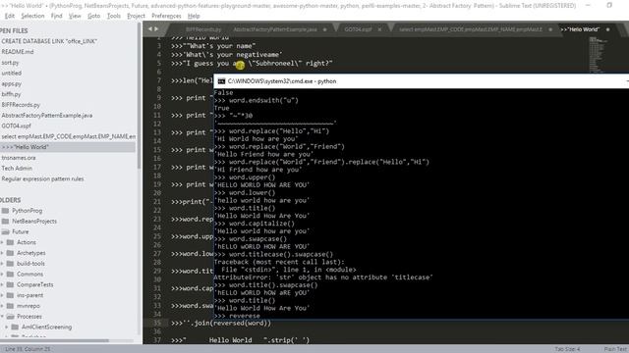Expand the Archetypes folder arrow

pos(2,253)
